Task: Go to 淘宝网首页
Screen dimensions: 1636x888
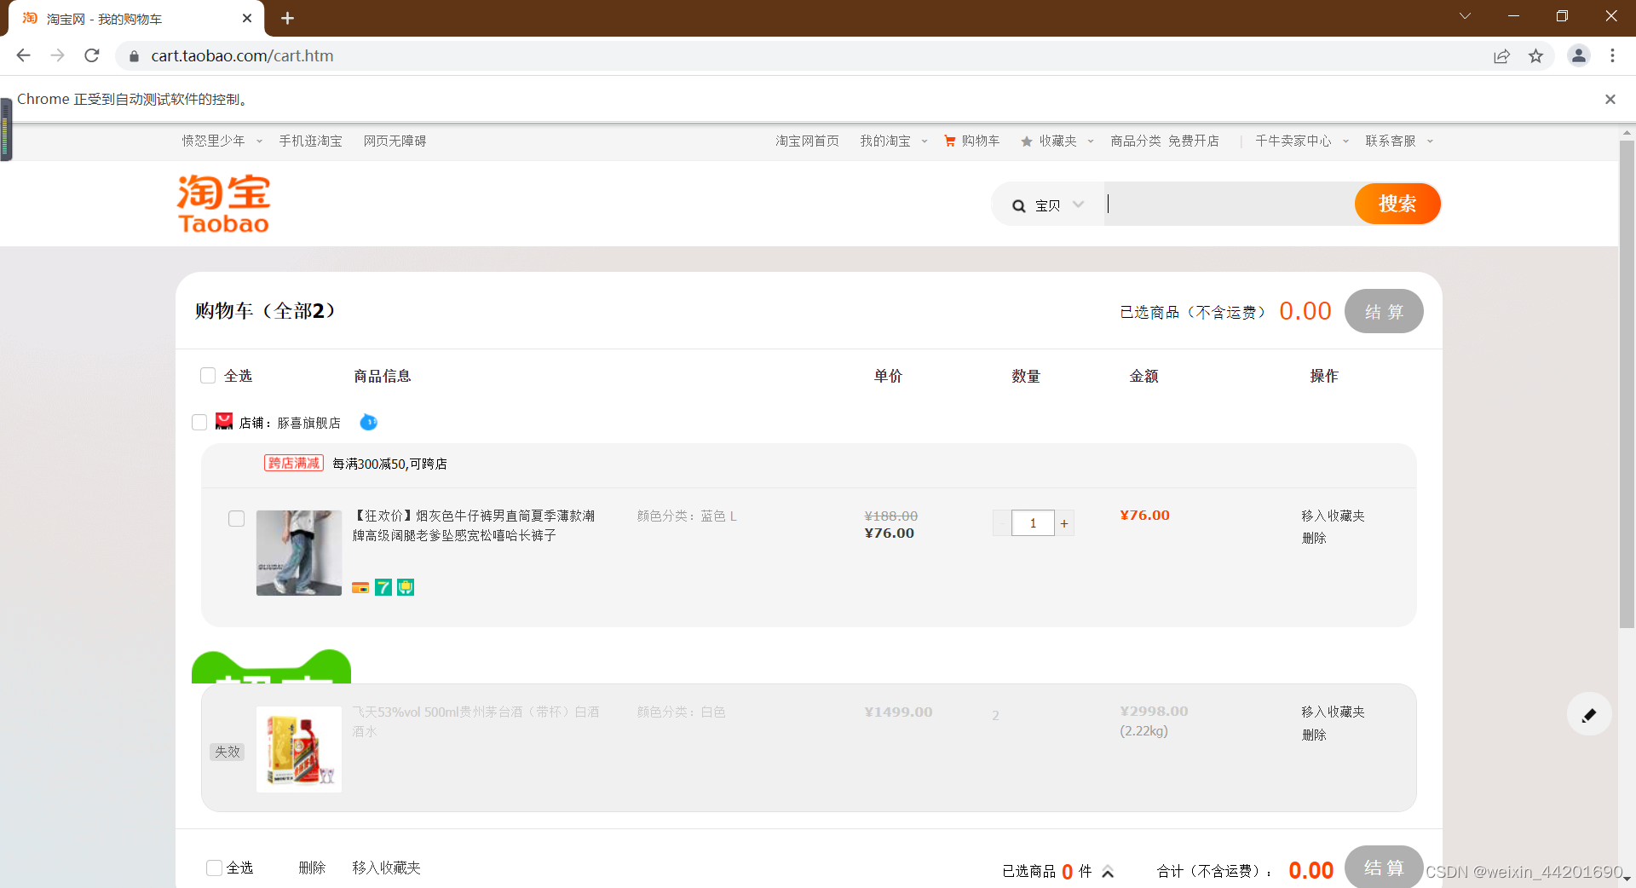Action: coord(807,141)
